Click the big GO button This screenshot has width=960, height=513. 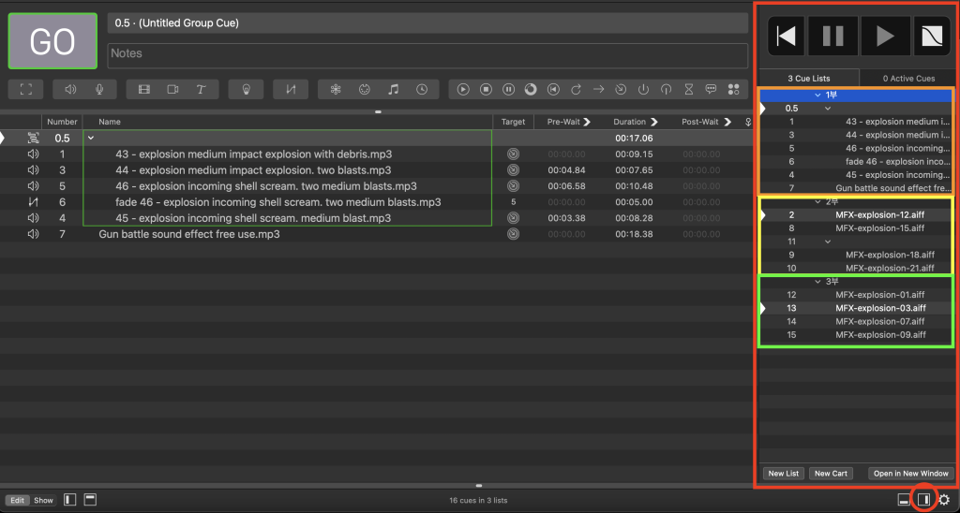click(x=52, y=41)
